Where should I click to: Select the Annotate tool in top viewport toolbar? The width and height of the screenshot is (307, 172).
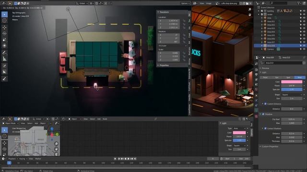tap(4, 53)
